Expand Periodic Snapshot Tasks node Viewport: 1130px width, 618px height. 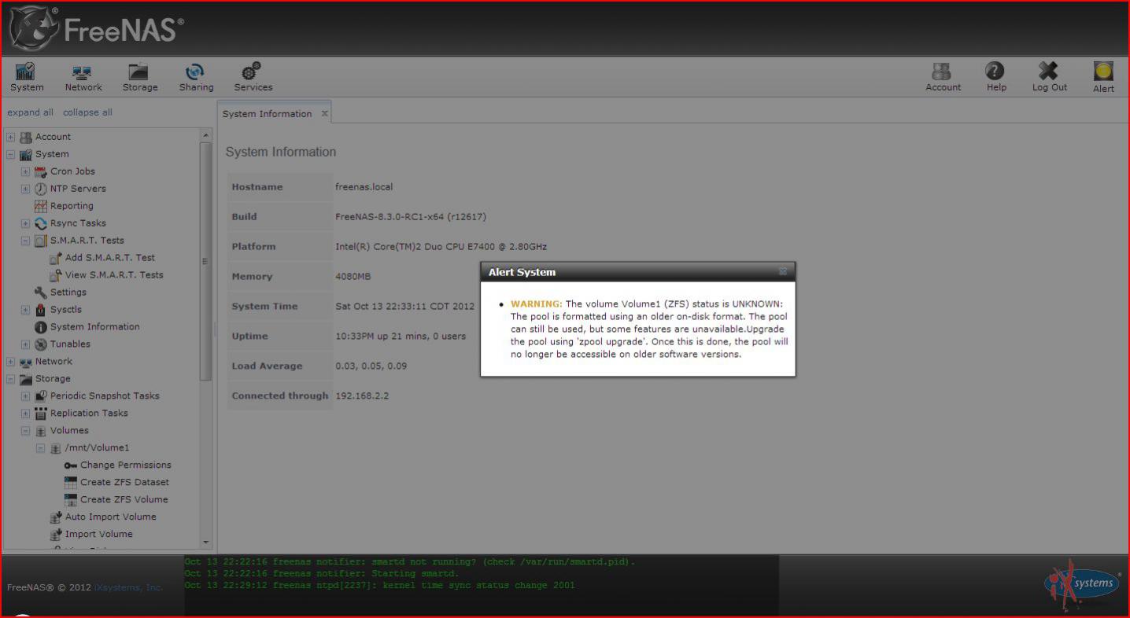click(25, 396)
